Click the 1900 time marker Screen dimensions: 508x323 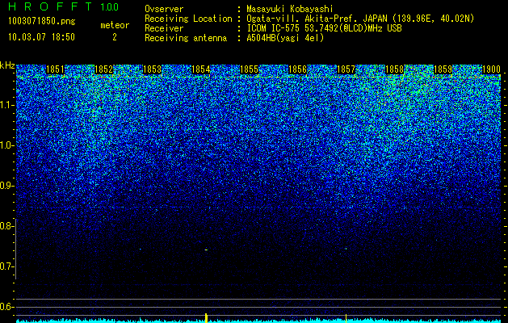click(x=492, y=69)
